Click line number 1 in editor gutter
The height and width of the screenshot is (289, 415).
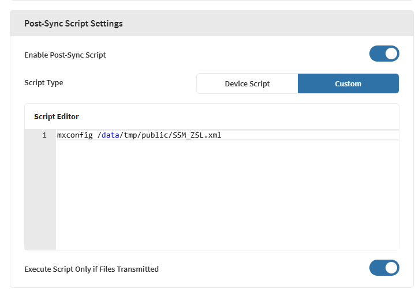pyautogui.click(x=44, y=135)
